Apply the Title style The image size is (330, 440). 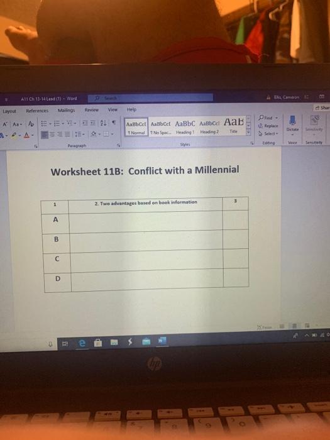pos(233,125)
